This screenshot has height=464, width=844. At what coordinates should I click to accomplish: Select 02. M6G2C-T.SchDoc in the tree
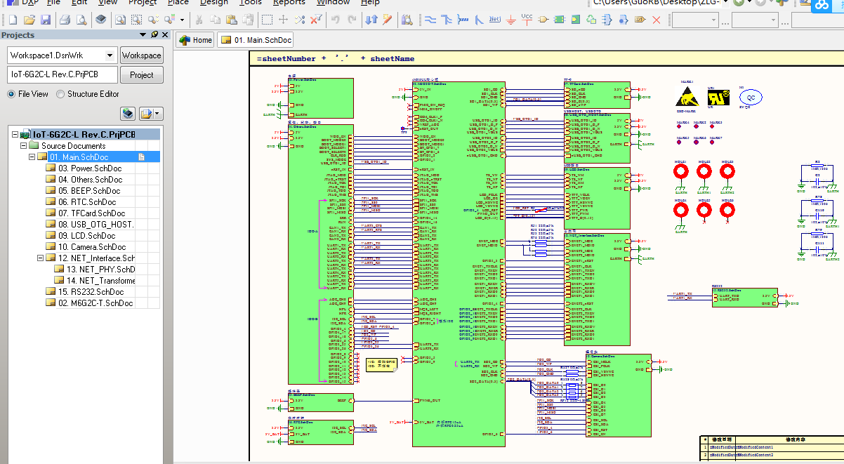(x=94, y=303)
